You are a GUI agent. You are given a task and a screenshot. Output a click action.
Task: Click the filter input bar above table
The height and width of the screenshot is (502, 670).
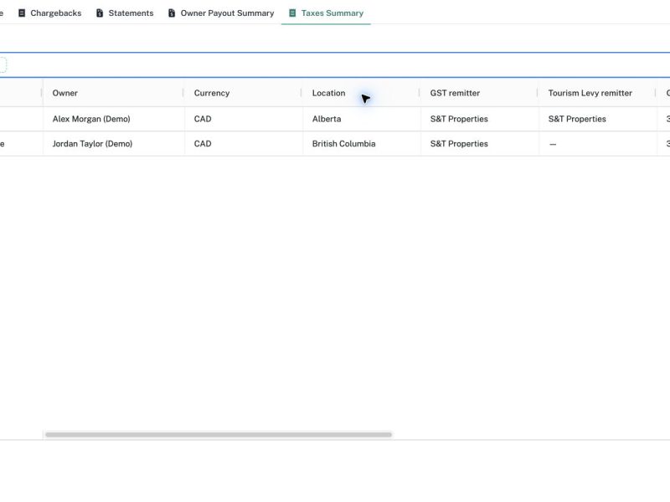pos(335,65)
